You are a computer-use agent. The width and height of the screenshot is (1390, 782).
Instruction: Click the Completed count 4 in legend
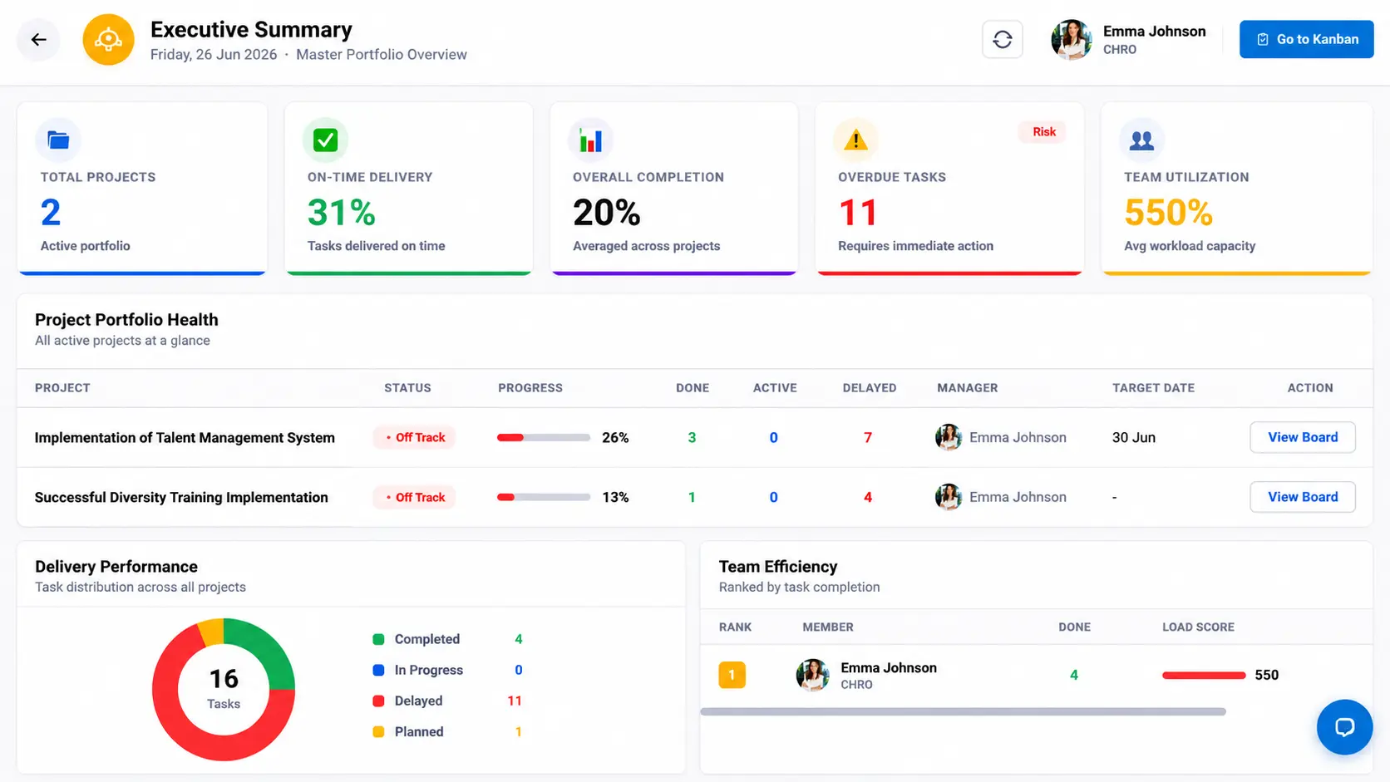click(x=519, y=639)
